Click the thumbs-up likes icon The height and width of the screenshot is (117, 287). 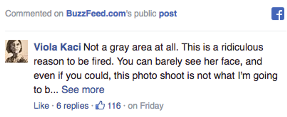pyautogui.click(x=100, y=105)
